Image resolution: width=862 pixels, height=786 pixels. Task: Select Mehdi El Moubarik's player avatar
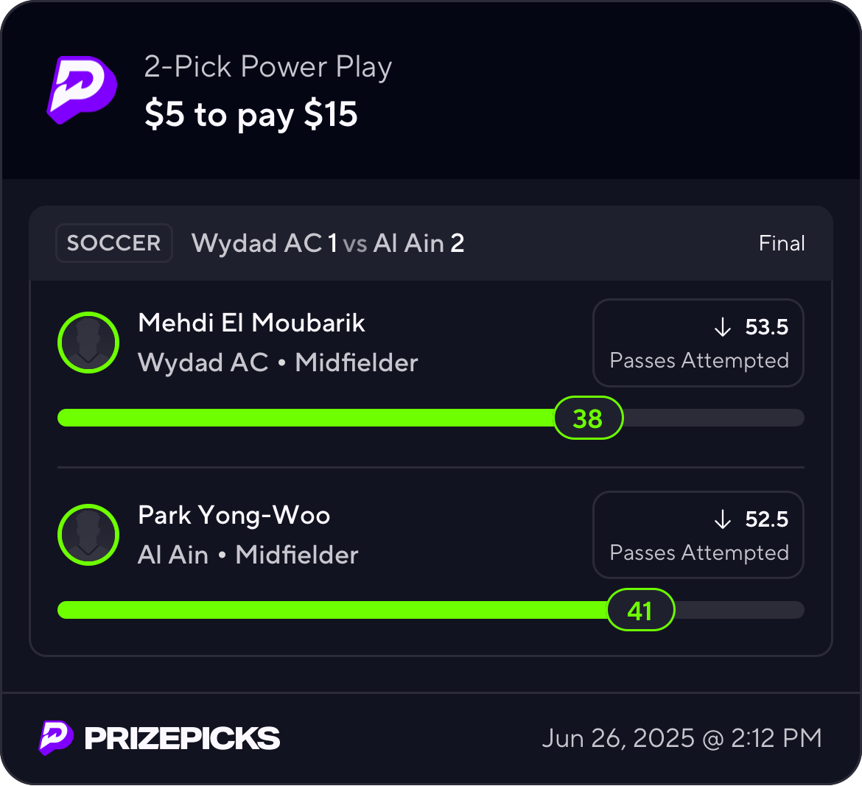click(88, 343)
